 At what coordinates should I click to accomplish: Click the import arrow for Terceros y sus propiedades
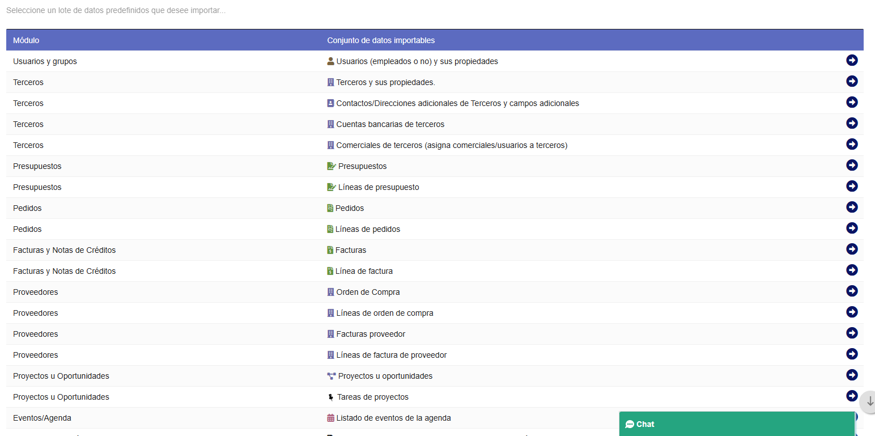(852, 81)
